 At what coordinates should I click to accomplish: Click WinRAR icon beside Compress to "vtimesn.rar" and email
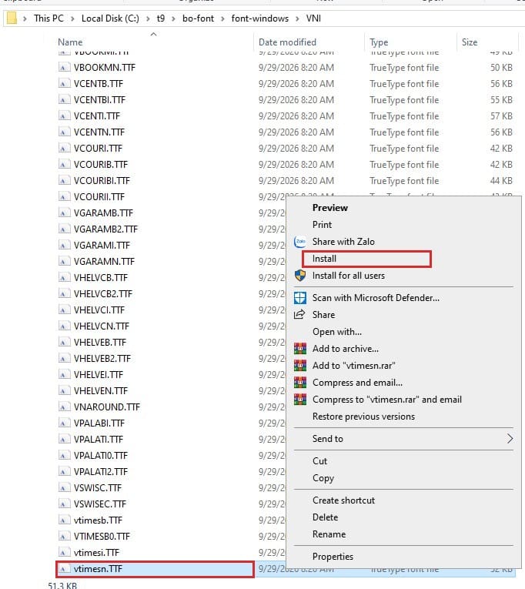pos(300,400)
